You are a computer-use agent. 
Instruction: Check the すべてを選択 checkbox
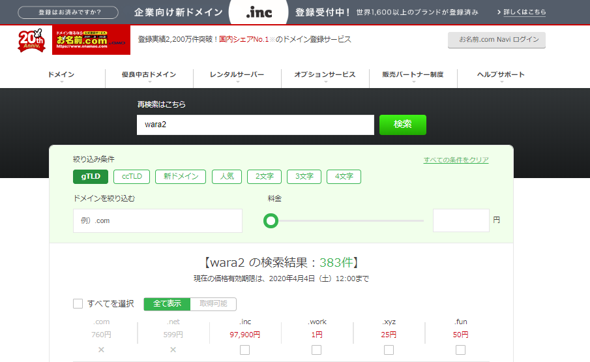[78, 304]
